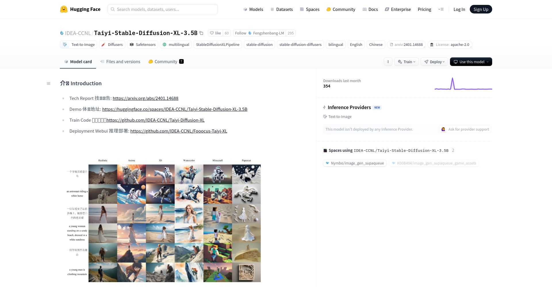Click the stable-diffusion-diffusers tag
The width and height of the screenshot is (552, 287).
point(300,44)
